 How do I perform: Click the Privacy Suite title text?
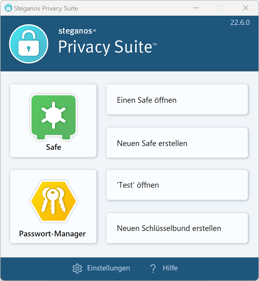106,47
